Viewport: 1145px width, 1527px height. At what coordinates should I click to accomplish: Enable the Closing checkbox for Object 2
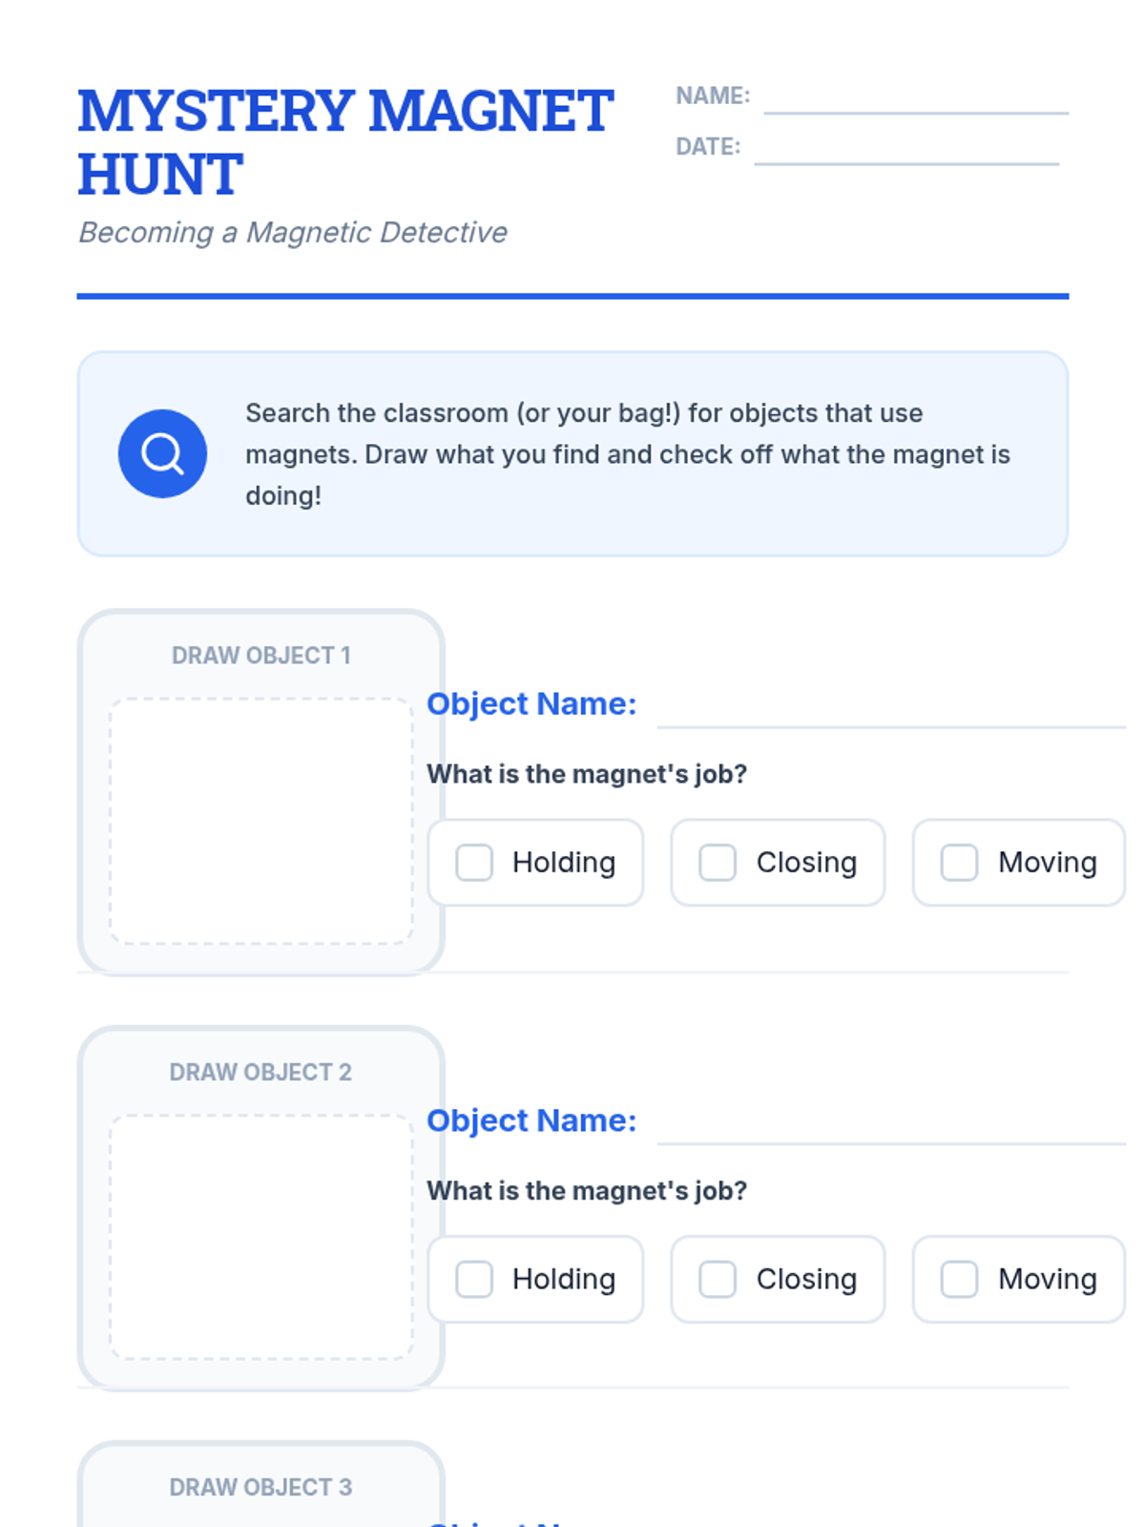[718, 1279]
